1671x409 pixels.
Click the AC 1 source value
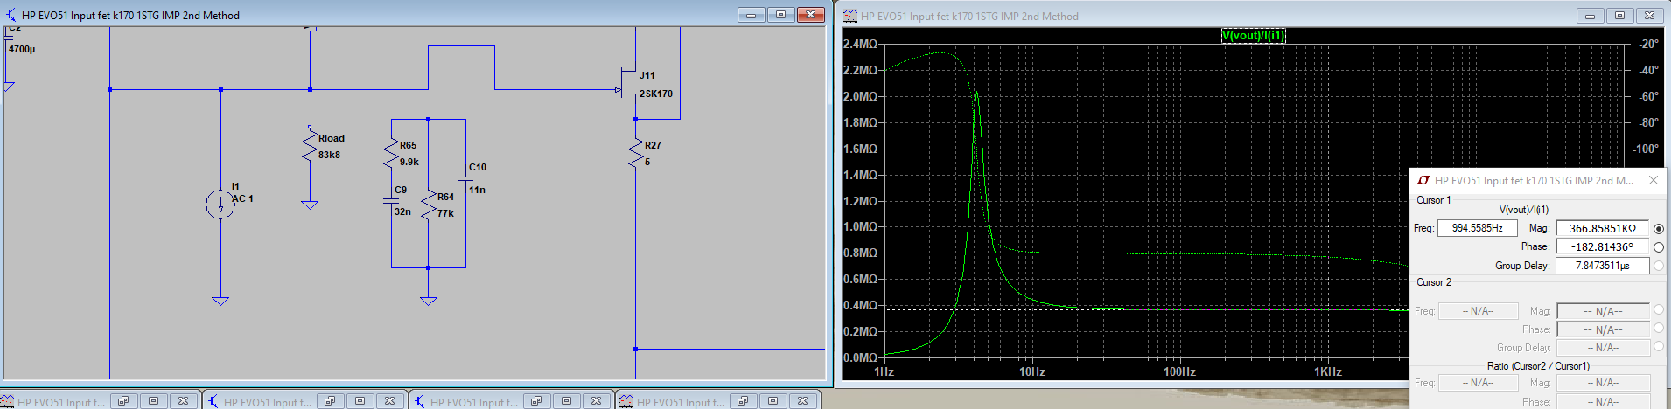pyautogui.click(x=242, y=198)
